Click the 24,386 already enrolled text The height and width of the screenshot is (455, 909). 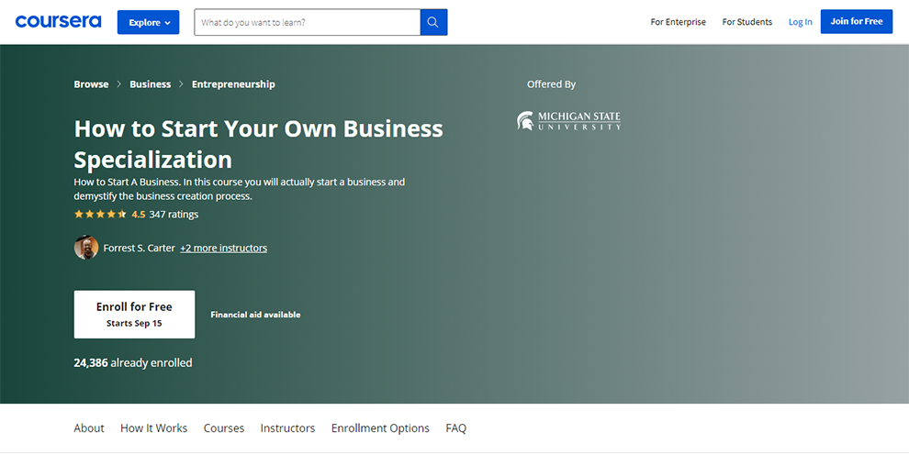[x=133, y=363]
